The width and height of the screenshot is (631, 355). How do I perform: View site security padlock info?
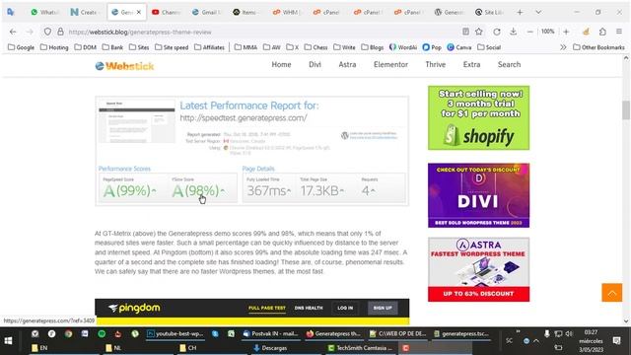pyautogui.click(x=60, y=32)
